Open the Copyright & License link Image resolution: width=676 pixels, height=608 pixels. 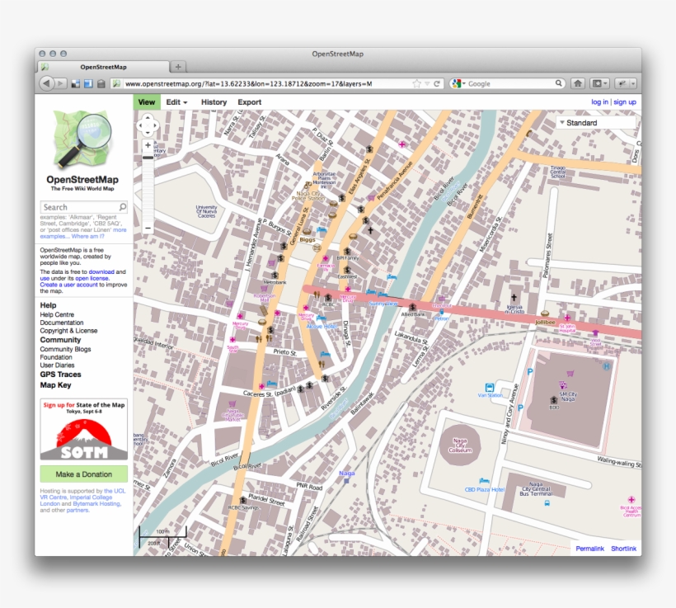click(x=68, y=331)
